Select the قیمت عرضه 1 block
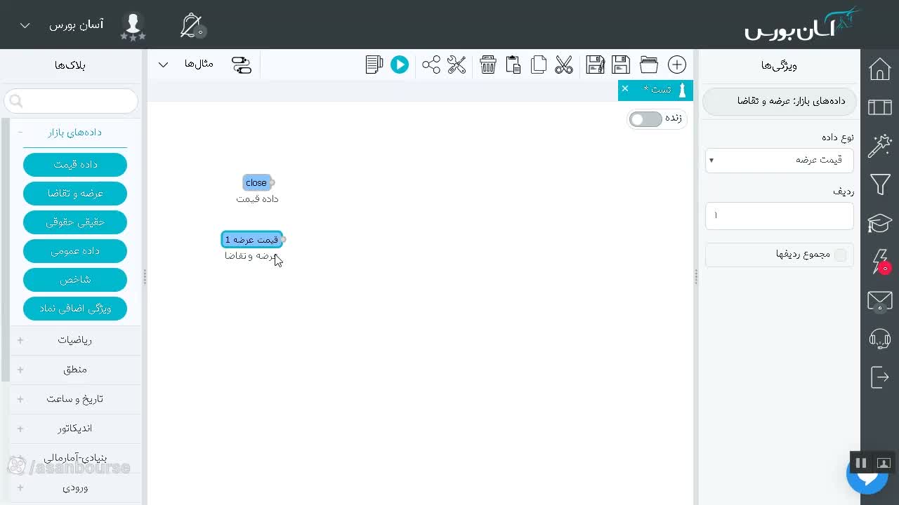The image size is (899, 505). point(252,240)
